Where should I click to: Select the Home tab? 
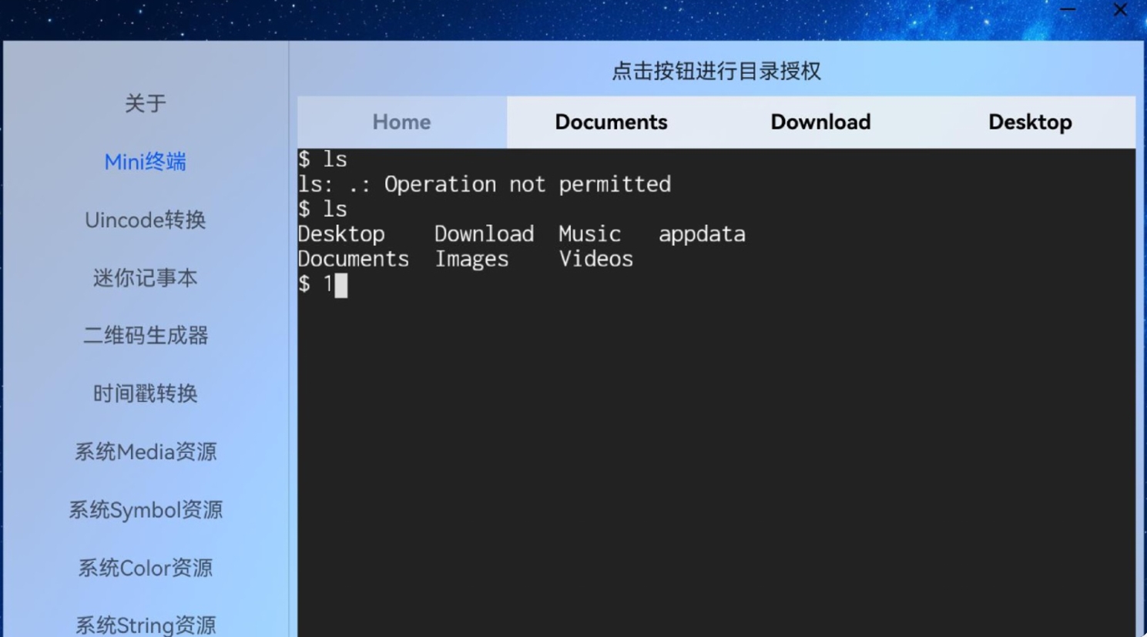pyautogui.click(x=401, y=122)
